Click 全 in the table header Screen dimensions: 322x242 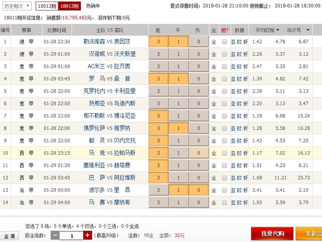click(x=214, y=30)
